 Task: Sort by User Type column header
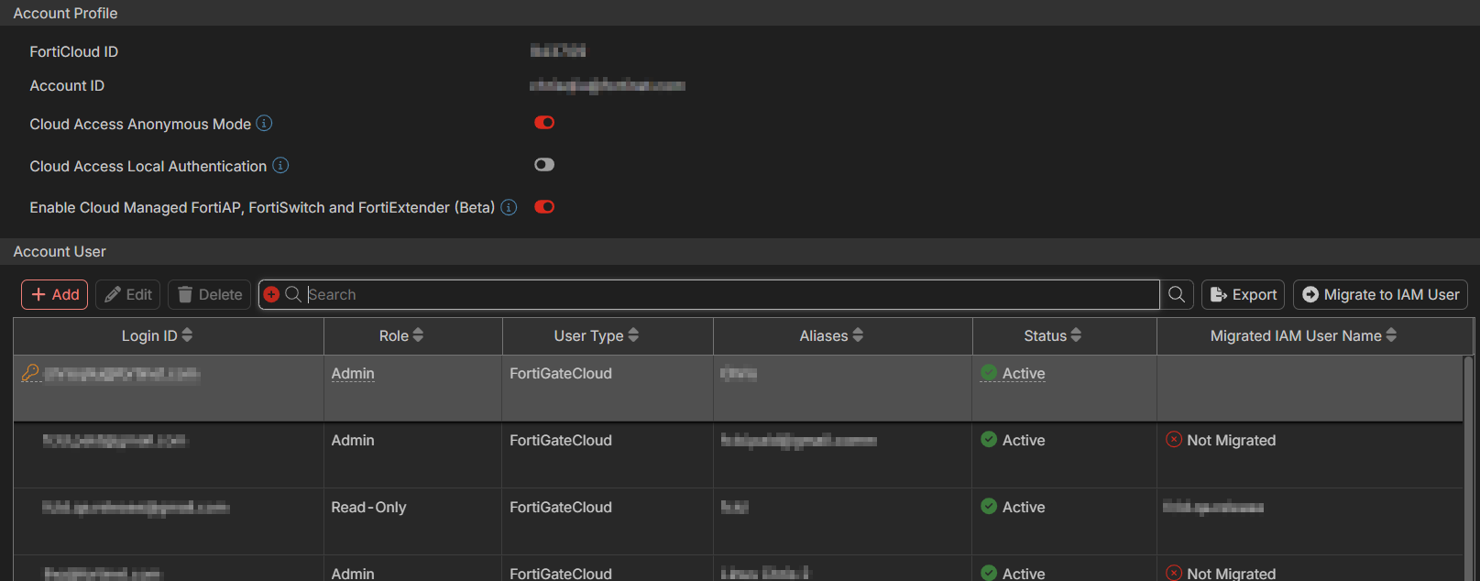click(x=596, y=335)
